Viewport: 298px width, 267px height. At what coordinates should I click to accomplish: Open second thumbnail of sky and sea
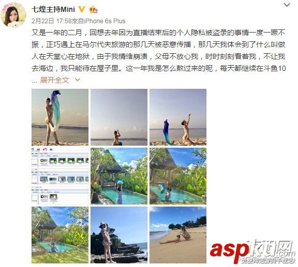coord(119,117)
